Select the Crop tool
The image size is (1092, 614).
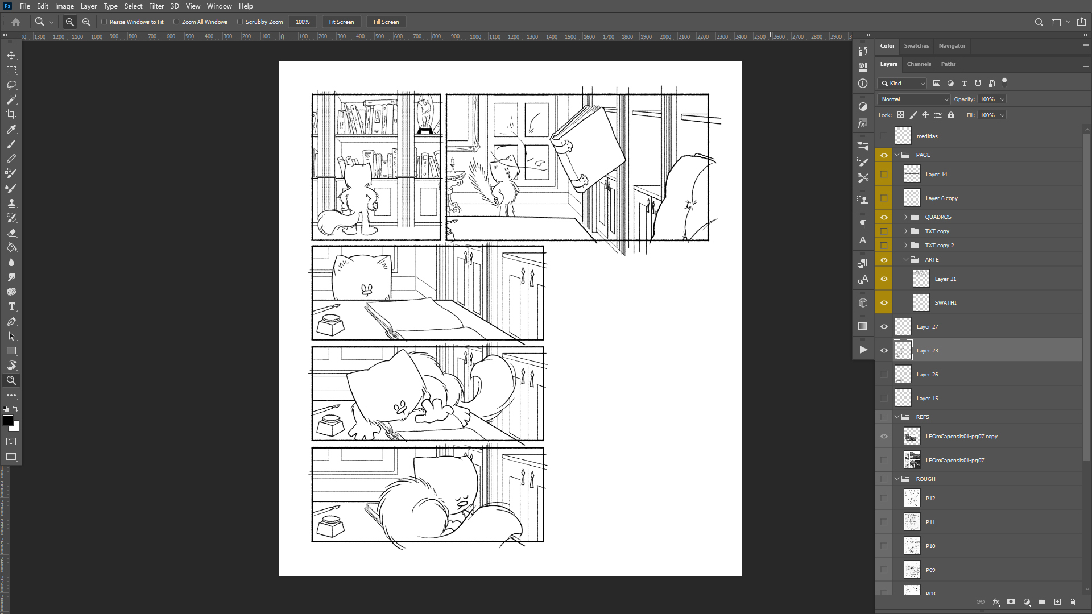(11, 114)
